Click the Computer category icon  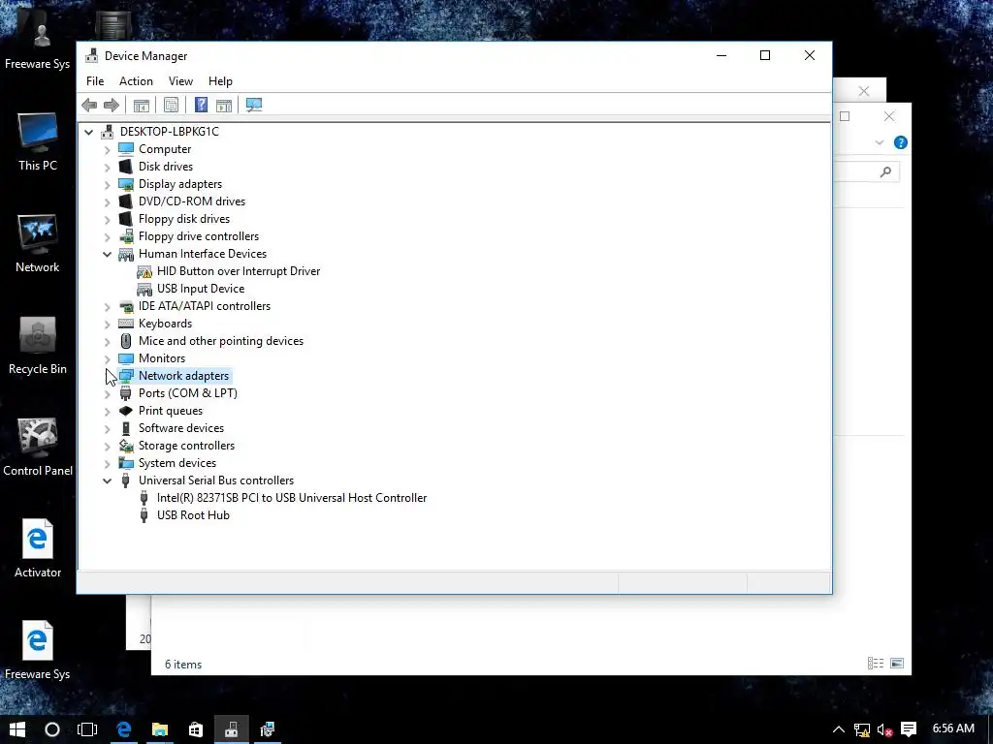[x=126, y=149]
